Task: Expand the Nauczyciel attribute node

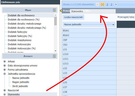Action: click(4, 90)
